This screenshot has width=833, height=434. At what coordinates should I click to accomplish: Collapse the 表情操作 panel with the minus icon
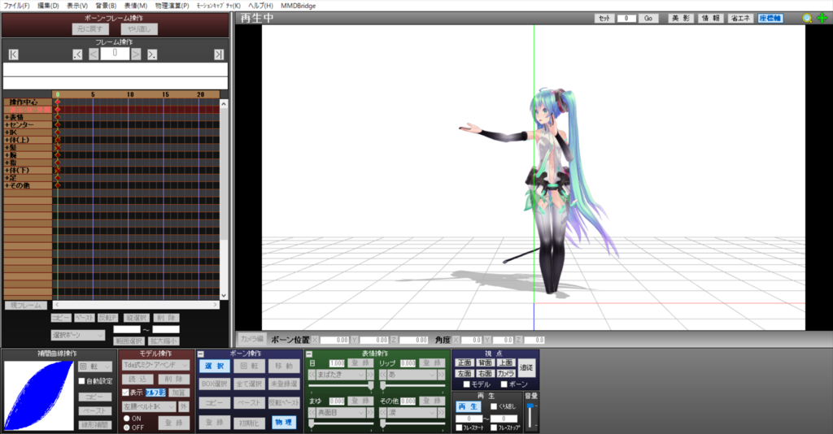tap(309, 354)
